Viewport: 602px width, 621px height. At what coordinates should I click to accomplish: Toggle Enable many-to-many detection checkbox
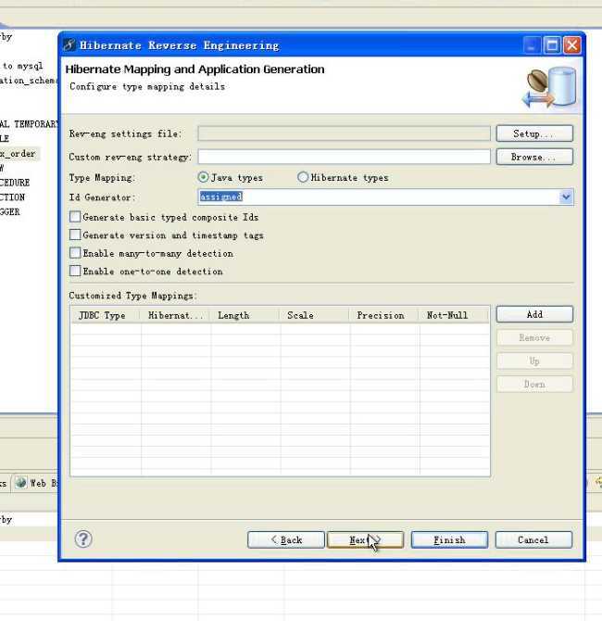[x=75, y=253]
